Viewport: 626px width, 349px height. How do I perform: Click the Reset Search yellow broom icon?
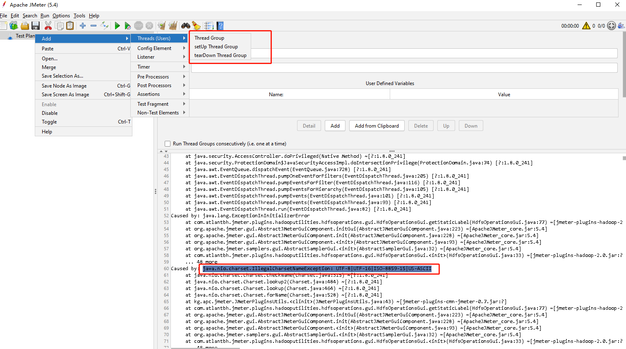click(x=197, y=26)
